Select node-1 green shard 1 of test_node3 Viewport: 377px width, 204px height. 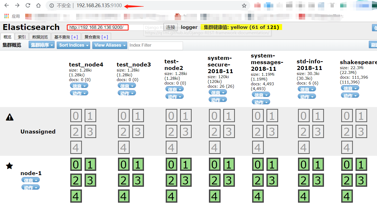tap(138, 165)
